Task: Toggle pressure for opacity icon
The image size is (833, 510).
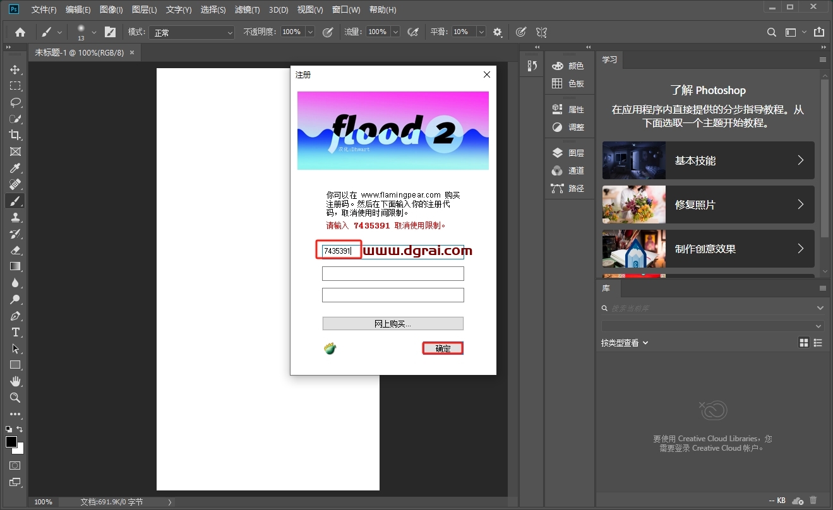Action: [328, 32]
